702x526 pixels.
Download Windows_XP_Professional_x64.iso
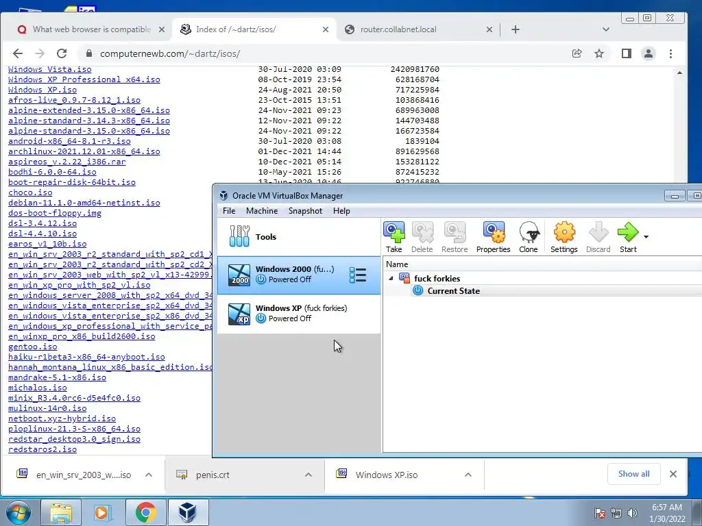[84, 79]
